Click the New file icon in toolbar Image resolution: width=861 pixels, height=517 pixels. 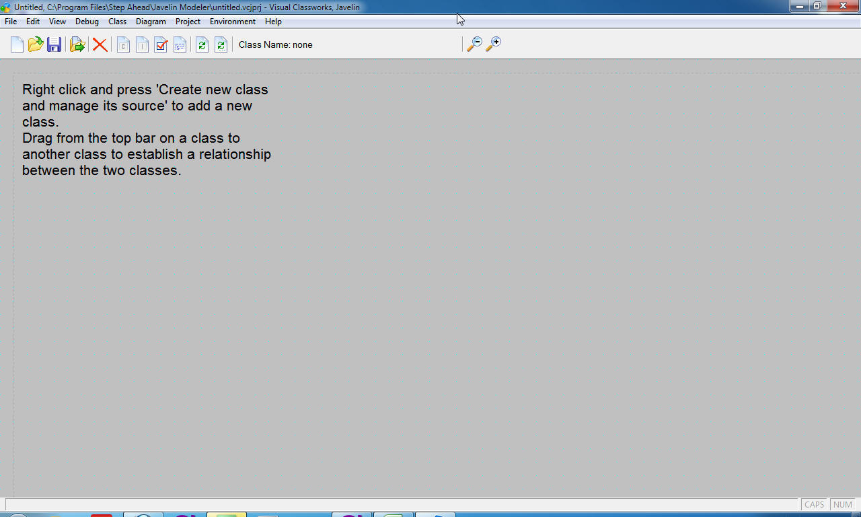17,44
